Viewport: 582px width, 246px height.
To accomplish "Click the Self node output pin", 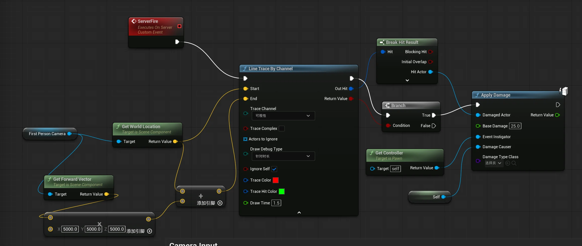I will point(444,197).
